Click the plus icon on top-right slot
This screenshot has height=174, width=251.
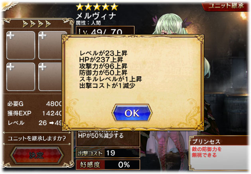click(x=43, y=36)
